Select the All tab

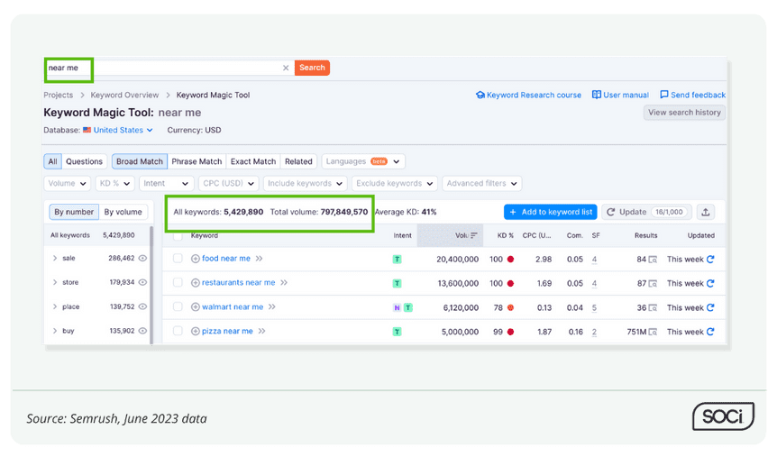coord(52,161)
